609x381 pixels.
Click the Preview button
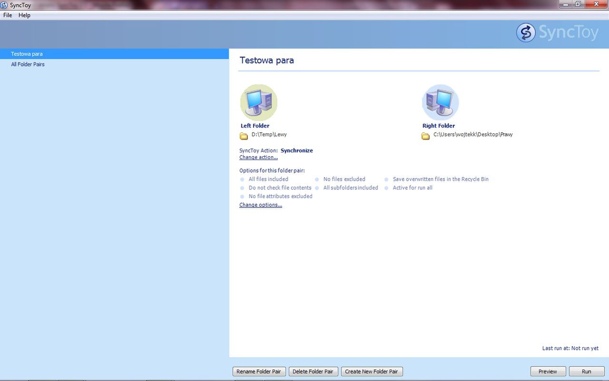548,371
